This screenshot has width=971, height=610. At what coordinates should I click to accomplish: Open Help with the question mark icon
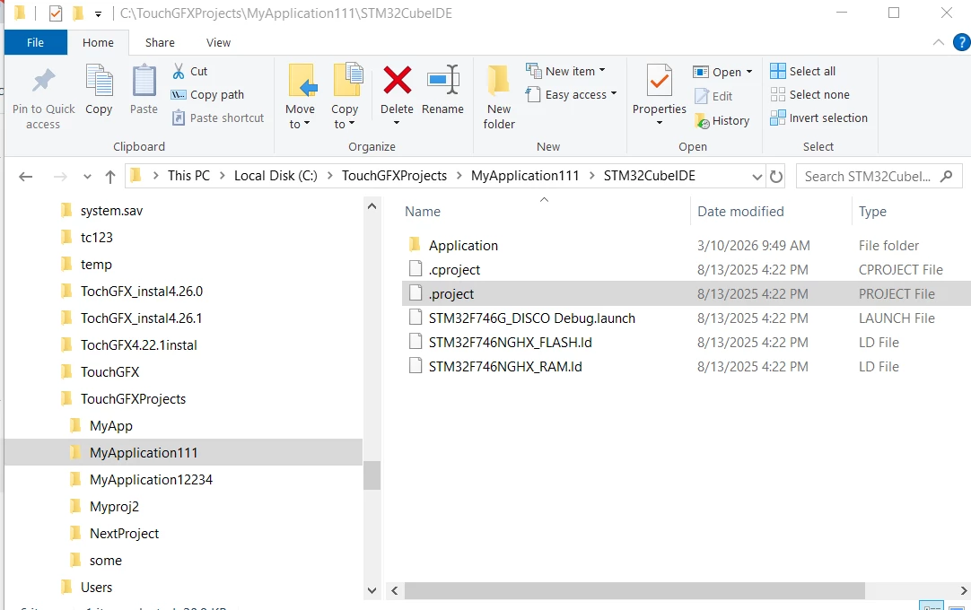(962, 42)
